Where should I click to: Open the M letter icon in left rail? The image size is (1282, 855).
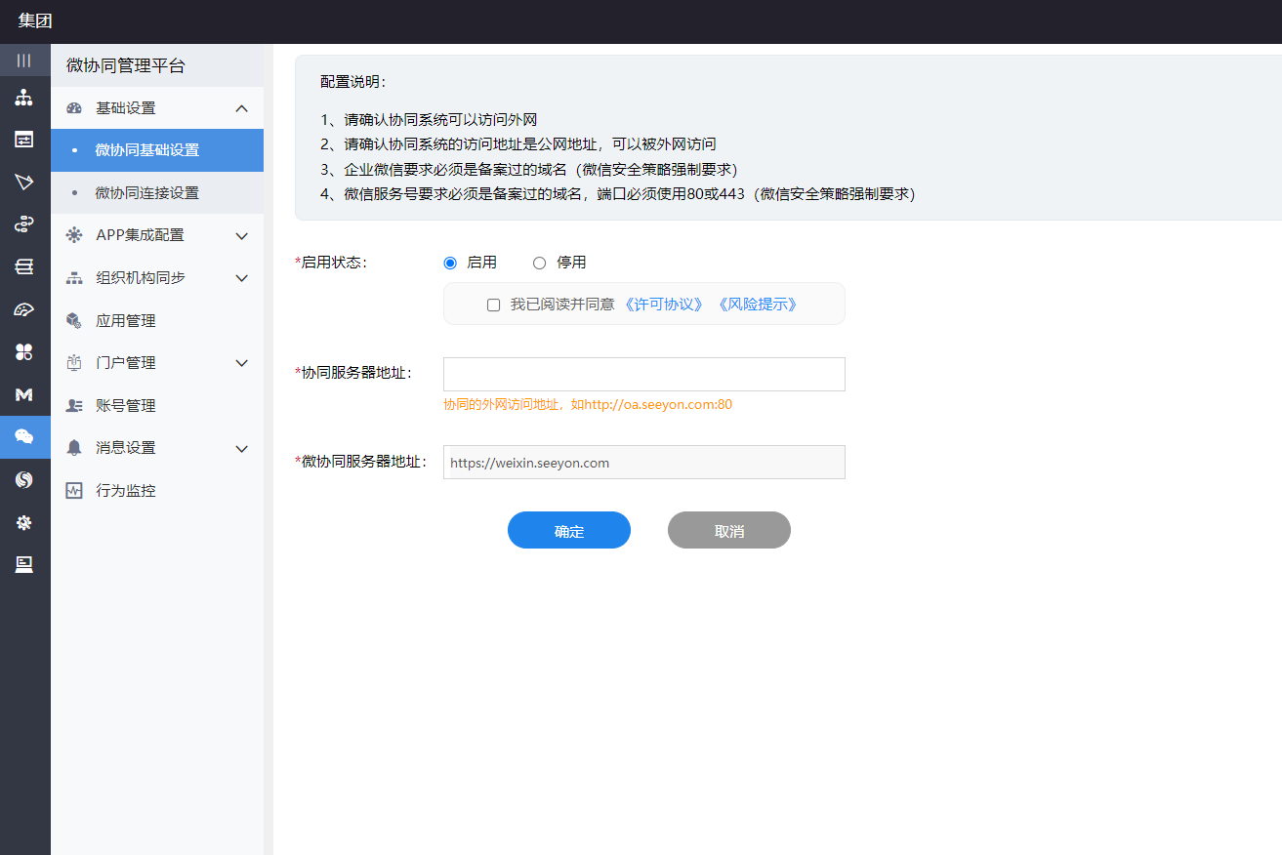[x=24, y=394]
